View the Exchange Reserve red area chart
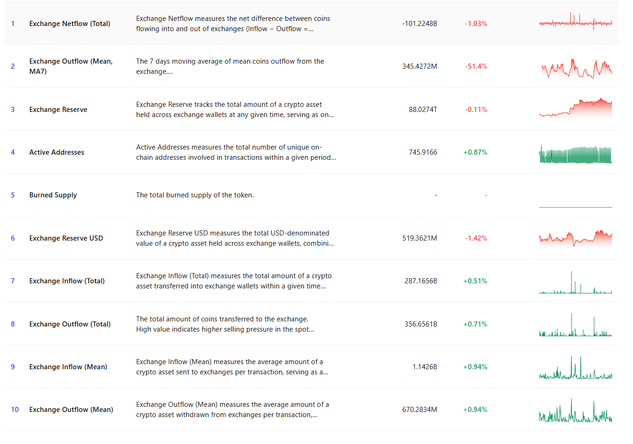This screenshot has width=633, height=444. [575, 109]
